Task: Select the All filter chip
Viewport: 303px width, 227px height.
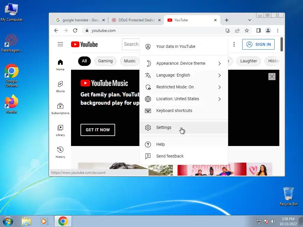Action: point(84,61)
